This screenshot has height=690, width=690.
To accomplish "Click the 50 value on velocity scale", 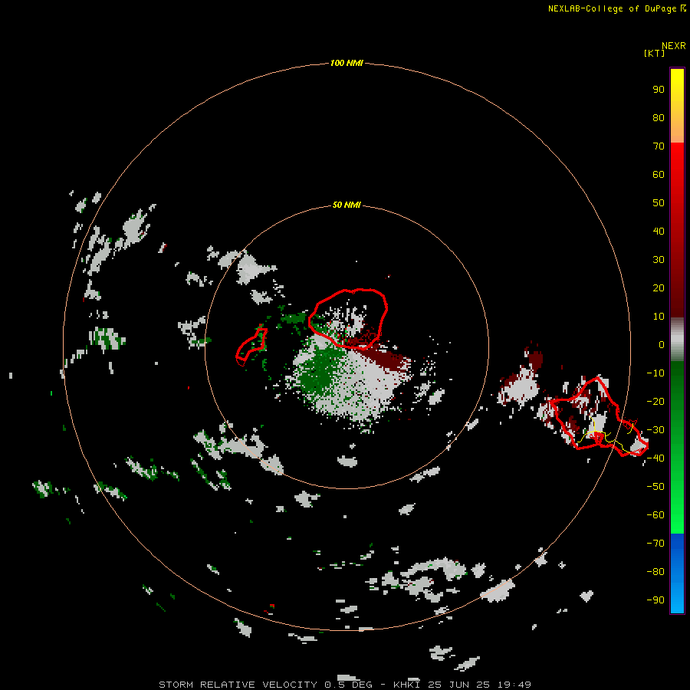I will [x=659, y=203].
